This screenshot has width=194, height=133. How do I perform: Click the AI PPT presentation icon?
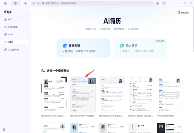click(5, 35)
